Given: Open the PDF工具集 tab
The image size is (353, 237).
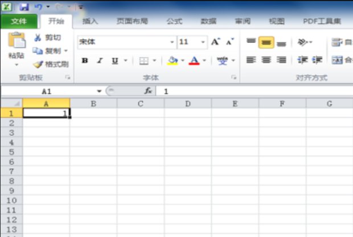Looking at the screenshot, I should point(322,22).
